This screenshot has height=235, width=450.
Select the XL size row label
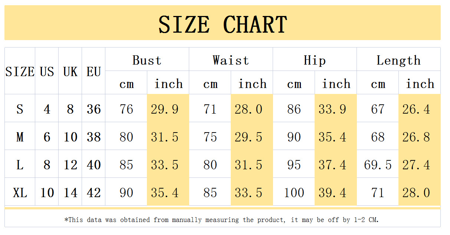pyautogui.click(x=20, y=193)
